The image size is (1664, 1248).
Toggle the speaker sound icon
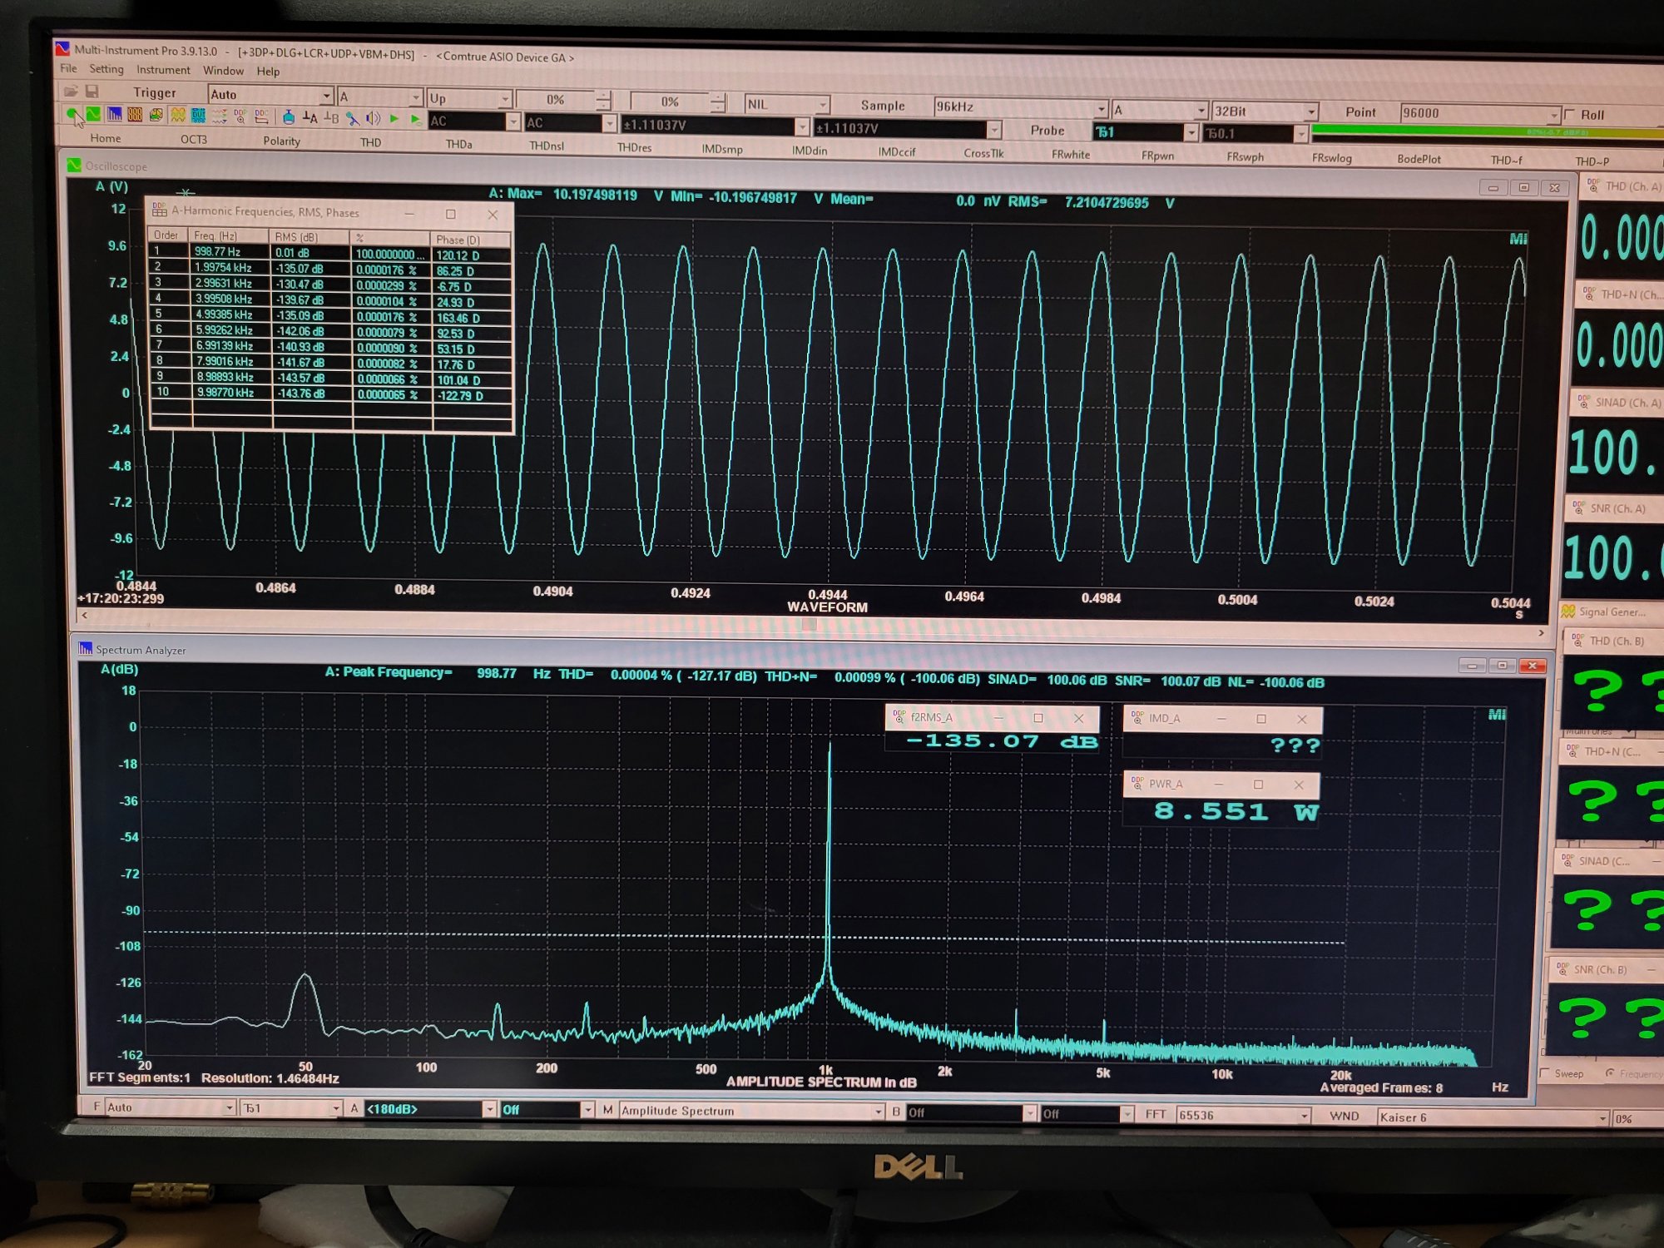tap(374, 119)
